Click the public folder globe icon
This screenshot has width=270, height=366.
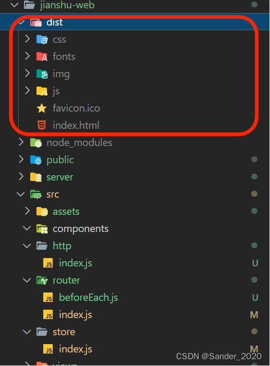coord(36,160)
